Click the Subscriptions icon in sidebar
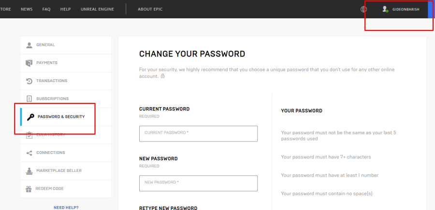 [x=29, y=98]
